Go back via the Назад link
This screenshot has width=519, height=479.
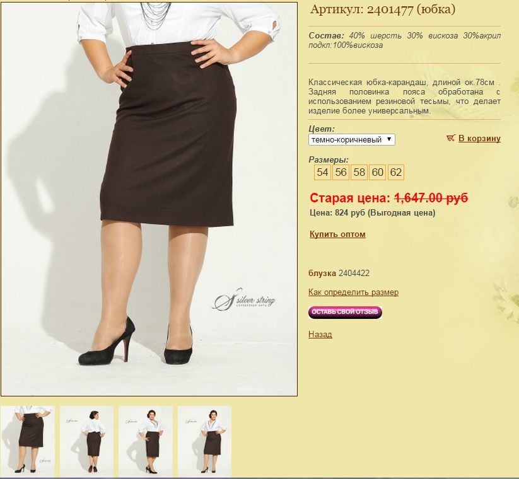tap(320, 334)
